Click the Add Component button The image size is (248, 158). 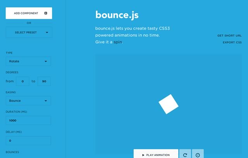pos(29,13)
